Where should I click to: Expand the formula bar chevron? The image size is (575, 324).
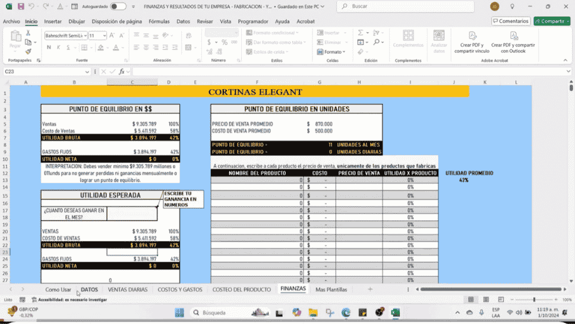(x=568, y=71)
